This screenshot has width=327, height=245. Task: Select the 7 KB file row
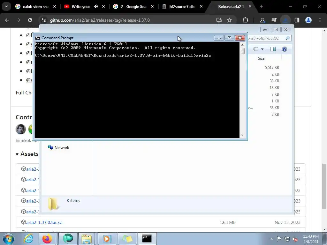coord(275,94)
